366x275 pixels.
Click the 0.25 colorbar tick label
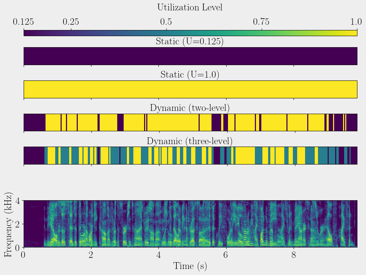(71, 22)
